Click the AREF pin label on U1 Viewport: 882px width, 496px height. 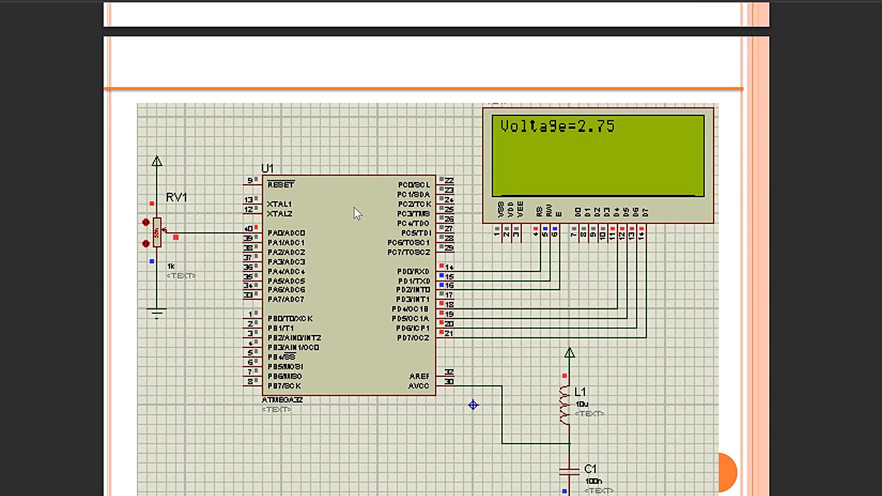pyautogui.click(x=419, y=376)
